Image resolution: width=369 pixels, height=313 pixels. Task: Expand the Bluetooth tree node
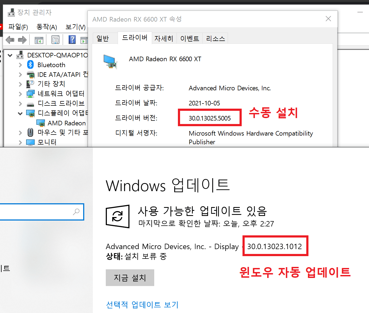pyautogui.click(x=20, y=65)
